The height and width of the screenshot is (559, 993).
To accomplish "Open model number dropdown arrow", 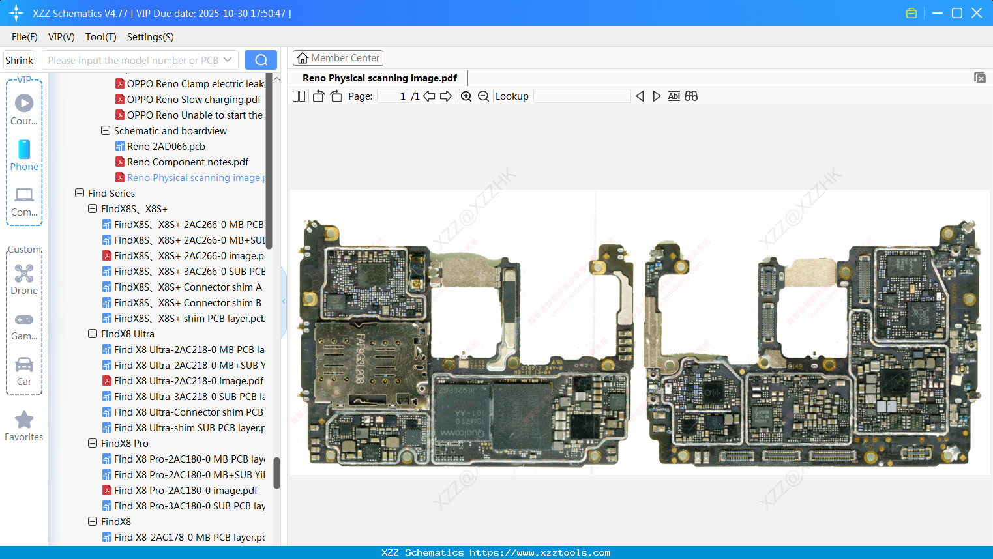I will pos(228,60).
